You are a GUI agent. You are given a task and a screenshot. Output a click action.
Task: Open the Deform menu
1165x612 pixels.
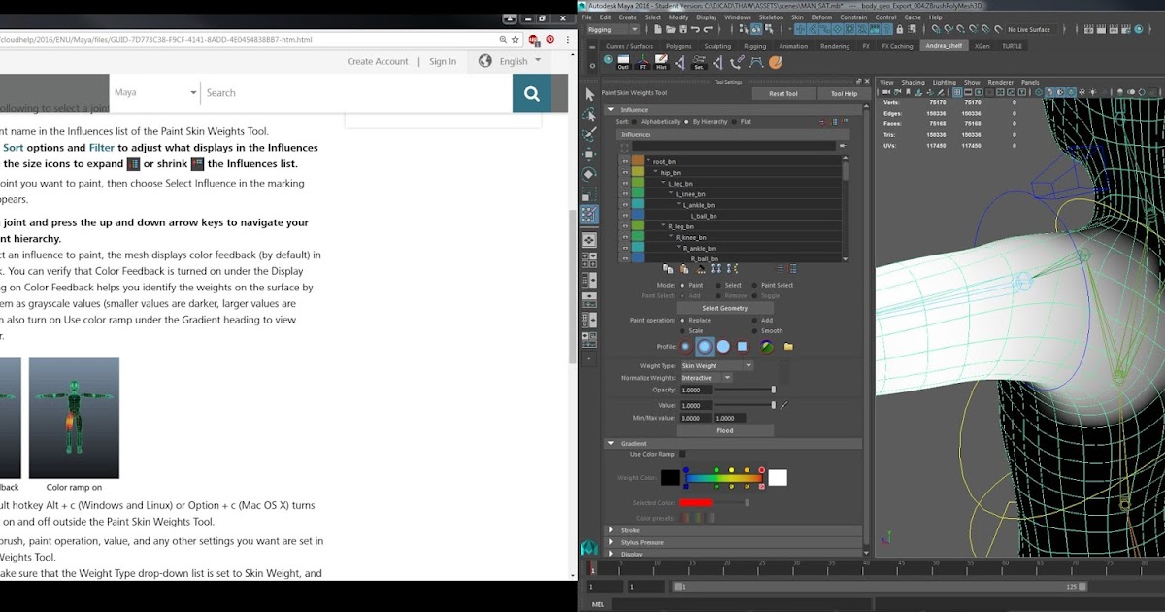(822, 17)
